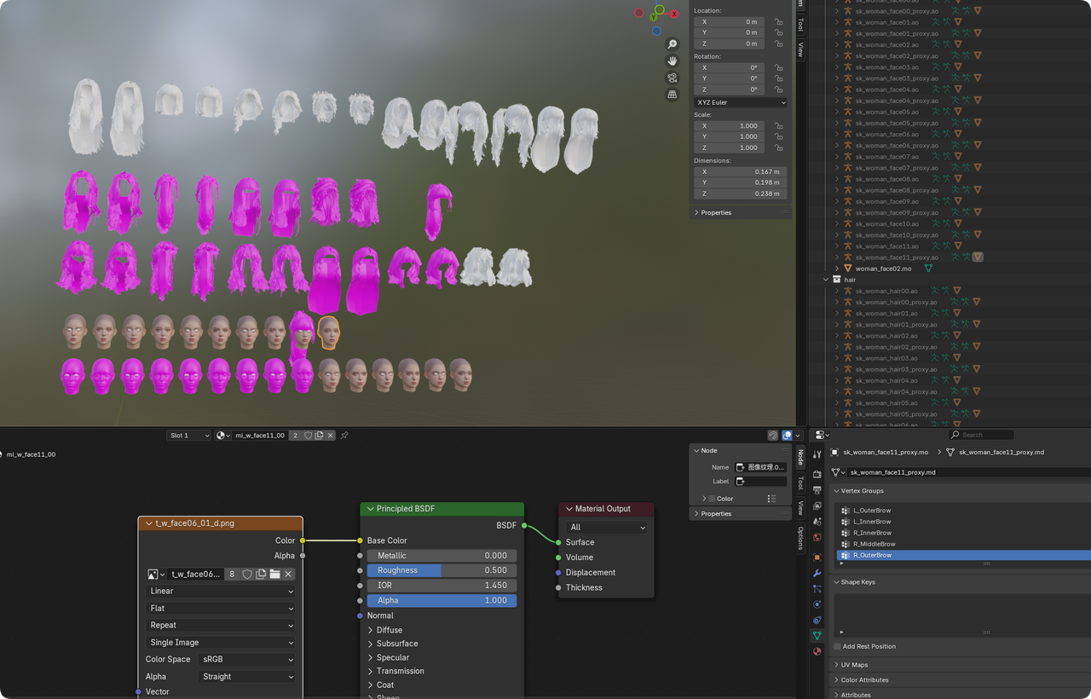Click the viewport pan hand icon
Screen dimensions: 1091x699
[x=672, y=61]
